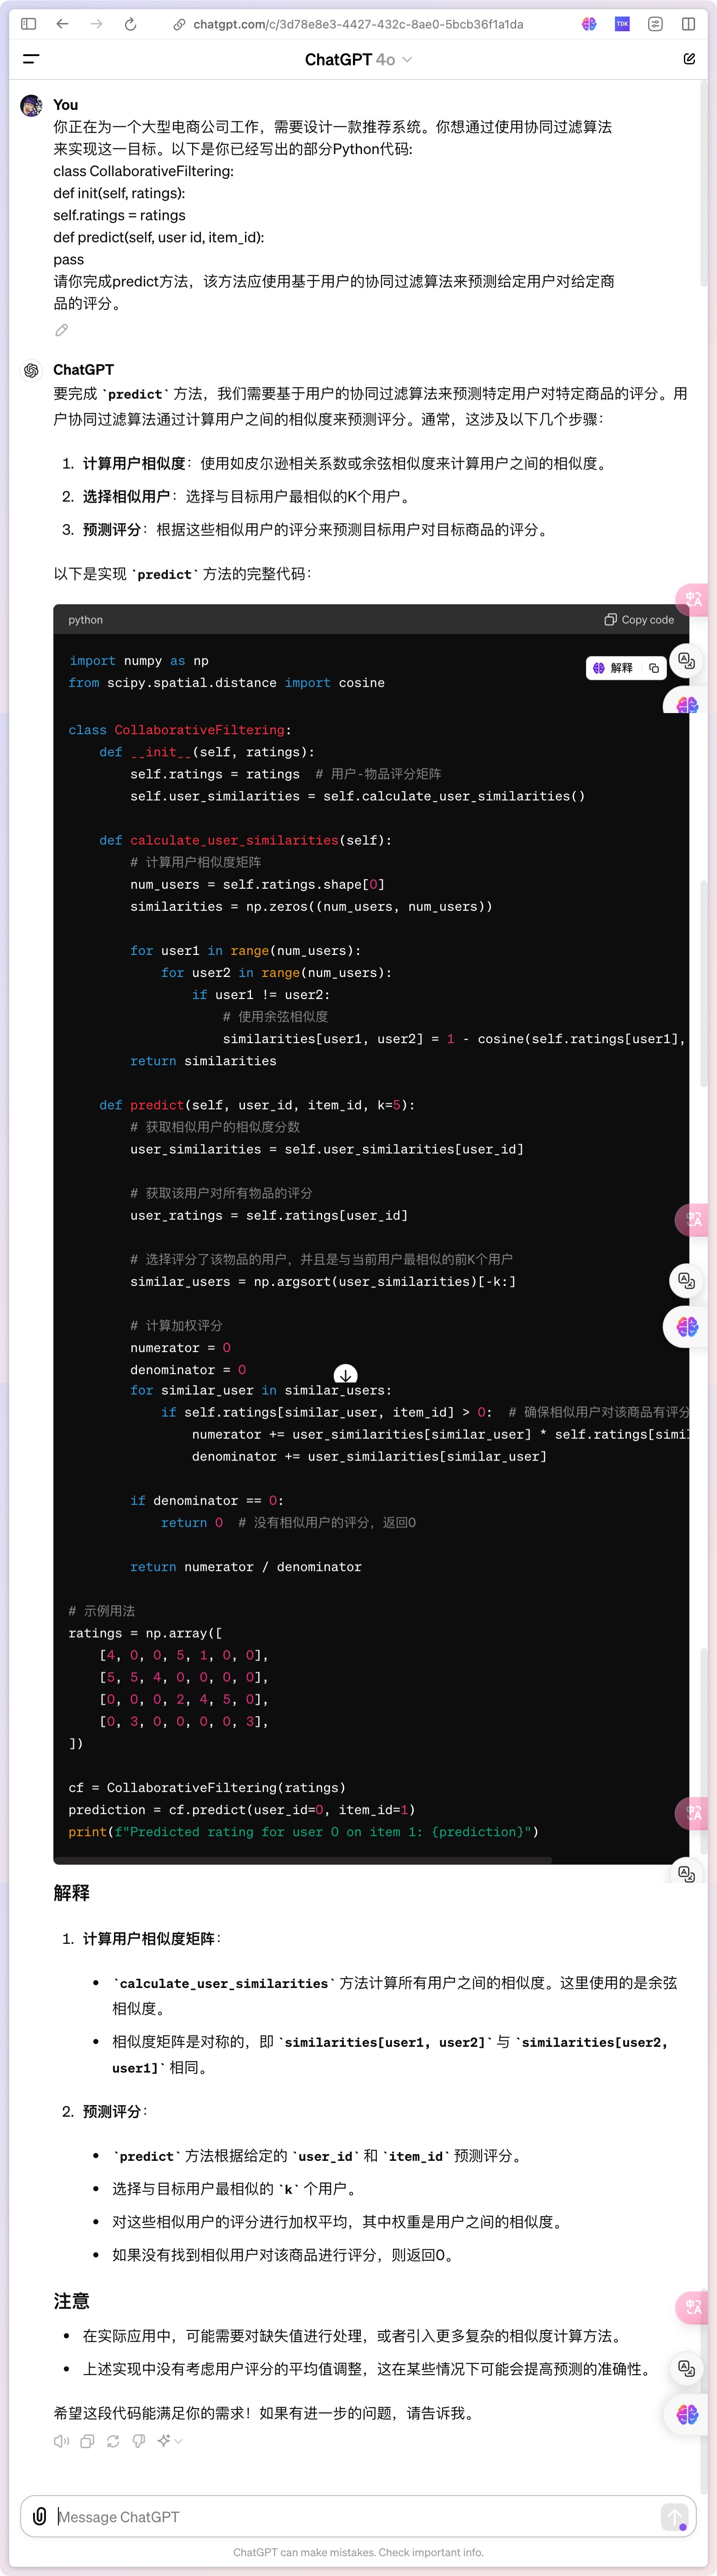Edit the user message with the pencil icon
This screenshot has width=717, height=2576.
[x=61, y=330]
